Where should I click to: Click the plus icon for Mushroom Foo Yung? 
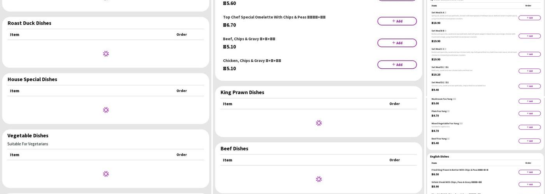(527, 101)
